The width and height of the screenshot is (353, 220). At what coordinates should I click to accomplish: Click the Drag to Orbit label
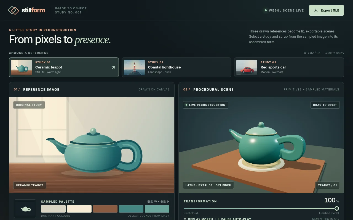point(325,105)
